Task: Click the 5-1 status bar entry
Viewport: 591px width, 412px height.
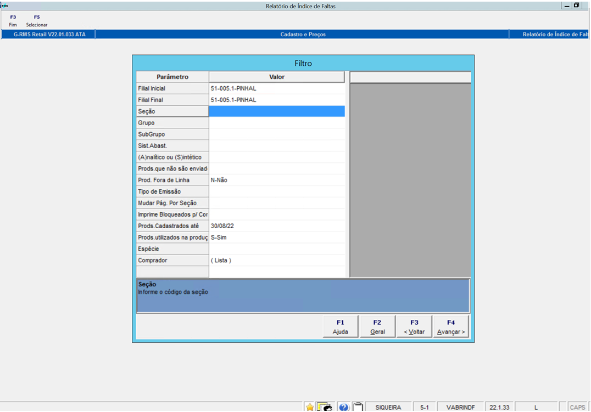Action: point(425,407)
